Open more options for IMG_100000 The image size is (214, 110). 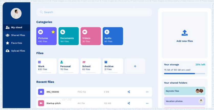[147, 92]
